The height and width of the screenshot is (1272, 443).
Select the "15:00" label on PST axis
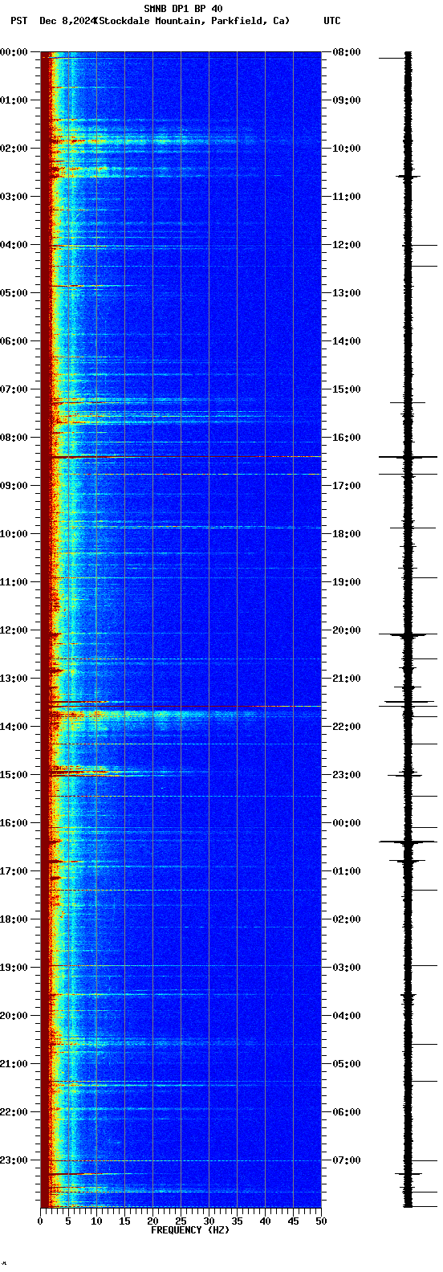coord(14,775)
